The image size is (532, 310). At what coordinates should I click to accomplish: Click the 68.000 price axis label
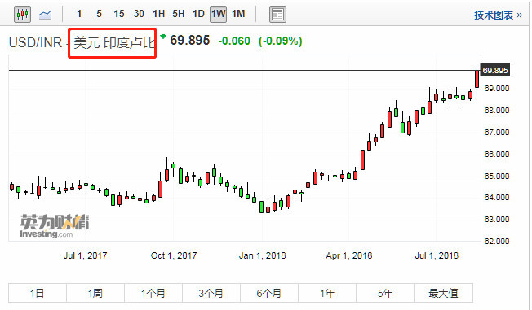[497, 111]
